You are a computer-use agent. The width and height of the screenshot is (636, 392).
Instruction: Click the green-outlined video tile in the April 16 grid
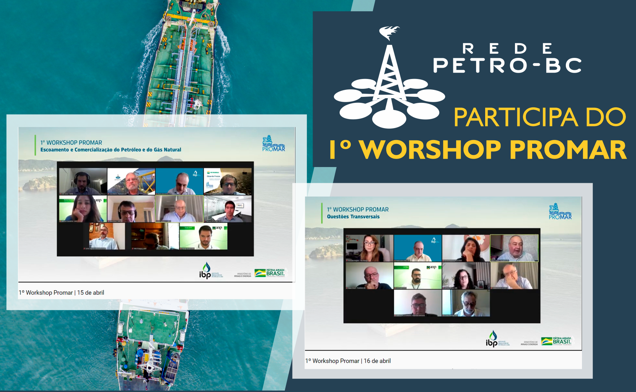(514, 248)
